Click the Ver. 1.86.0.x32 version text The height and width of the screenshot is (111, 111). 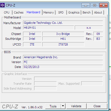pyautogui.click(x=32, y=107)
